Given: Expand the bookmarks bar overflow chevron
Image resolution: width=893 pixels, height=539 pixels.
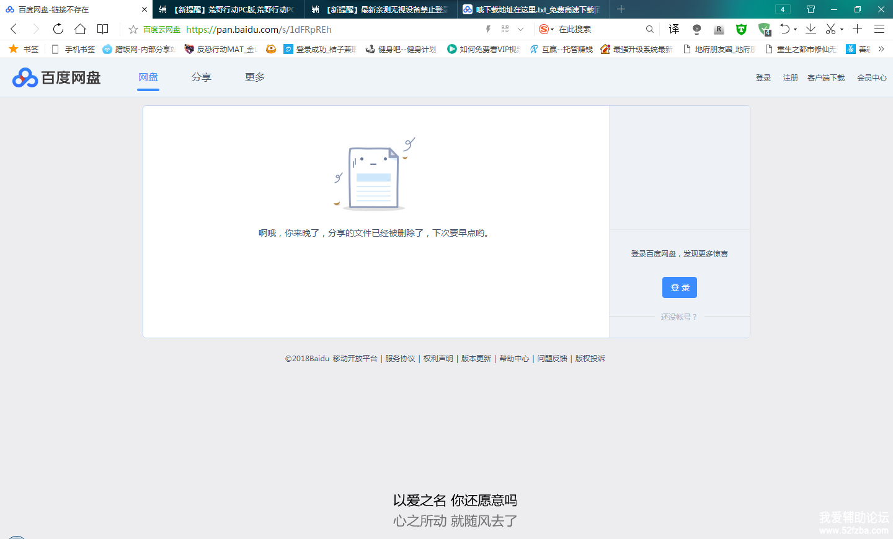Looking at the screenshot, I should pos(881,49).
